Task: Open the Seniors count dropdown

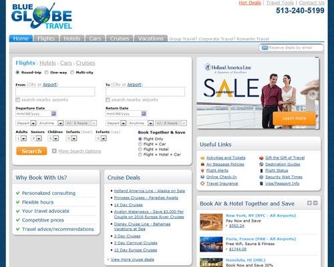Action: coord(37,138)
